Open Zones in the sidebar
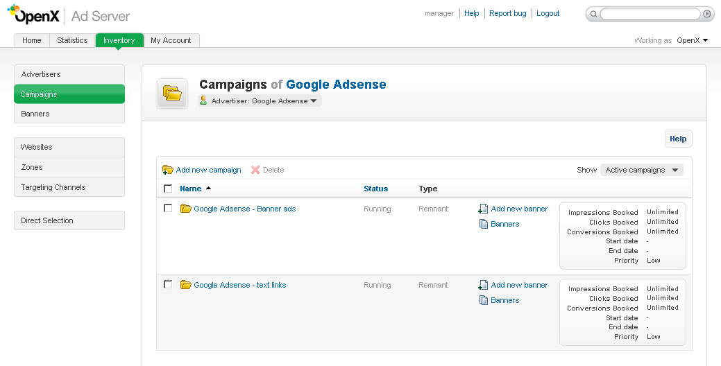721x366 pixels. pyautogui.click(x=69, y=167)
